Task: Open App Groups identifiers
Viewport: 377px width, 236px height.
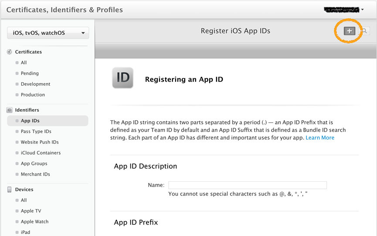Action: point(34,163)
